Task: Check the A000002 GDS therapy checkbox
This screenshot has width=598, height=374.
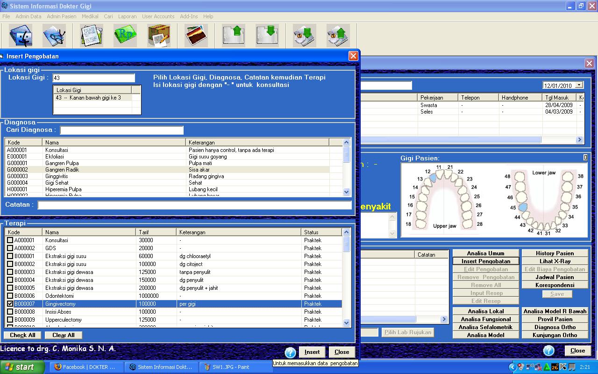Action: click(10, 248)
